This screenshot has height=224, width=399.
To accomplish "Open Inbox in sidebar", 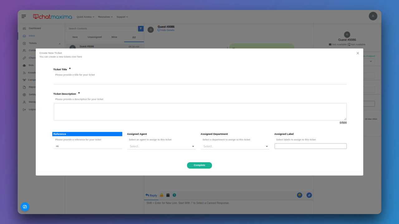I will point(32,36).
